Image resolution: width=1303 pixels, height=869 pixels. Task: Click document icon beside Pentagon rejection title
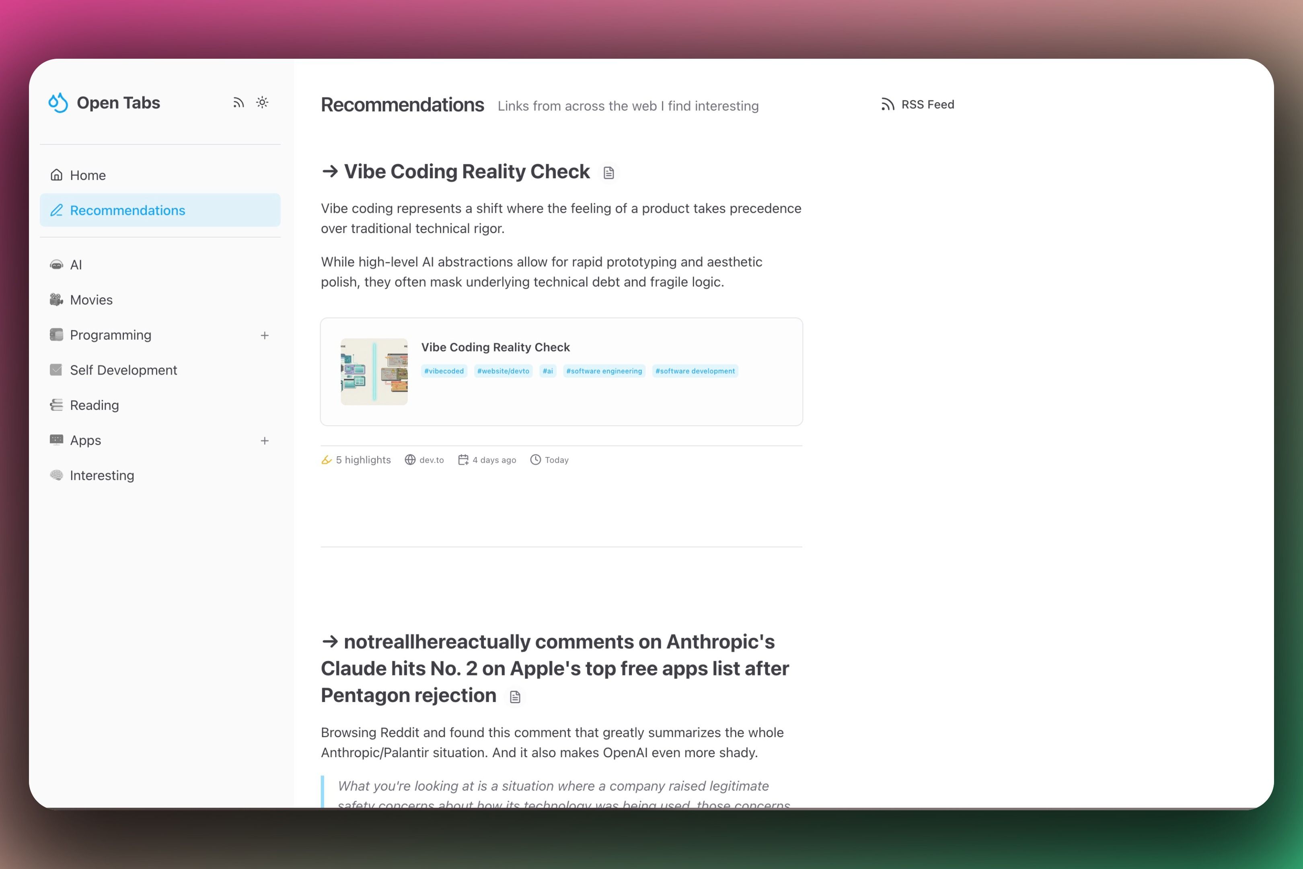point(515,697)
